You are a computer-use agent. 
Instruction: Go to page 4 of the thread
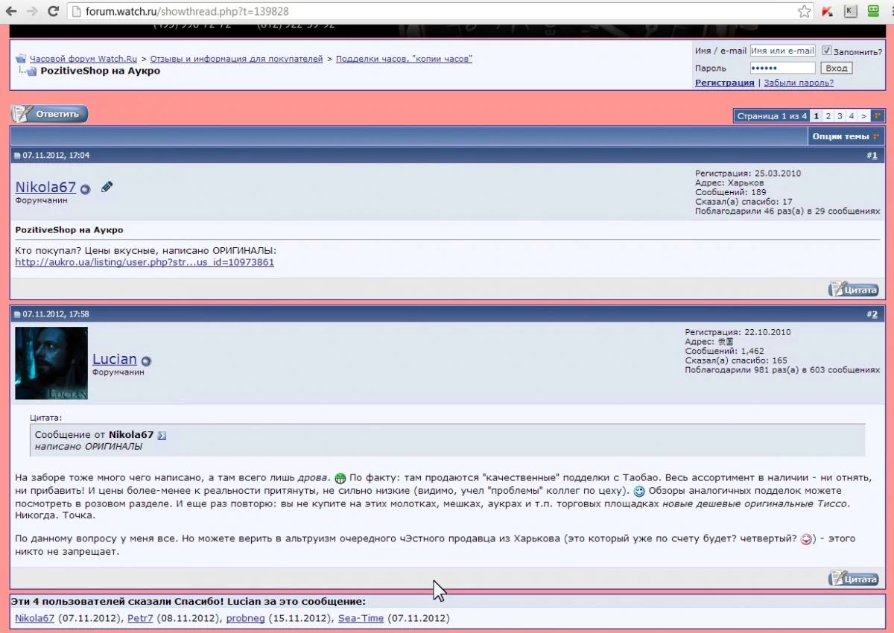click(852, 116)
